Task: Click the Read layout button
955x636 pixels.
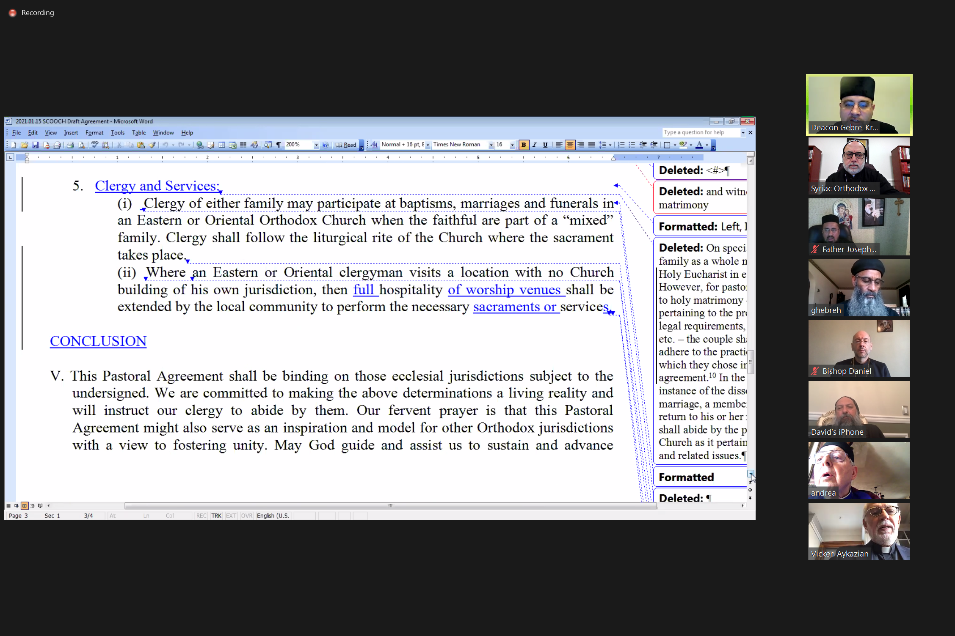Action: tap(346, 145)
